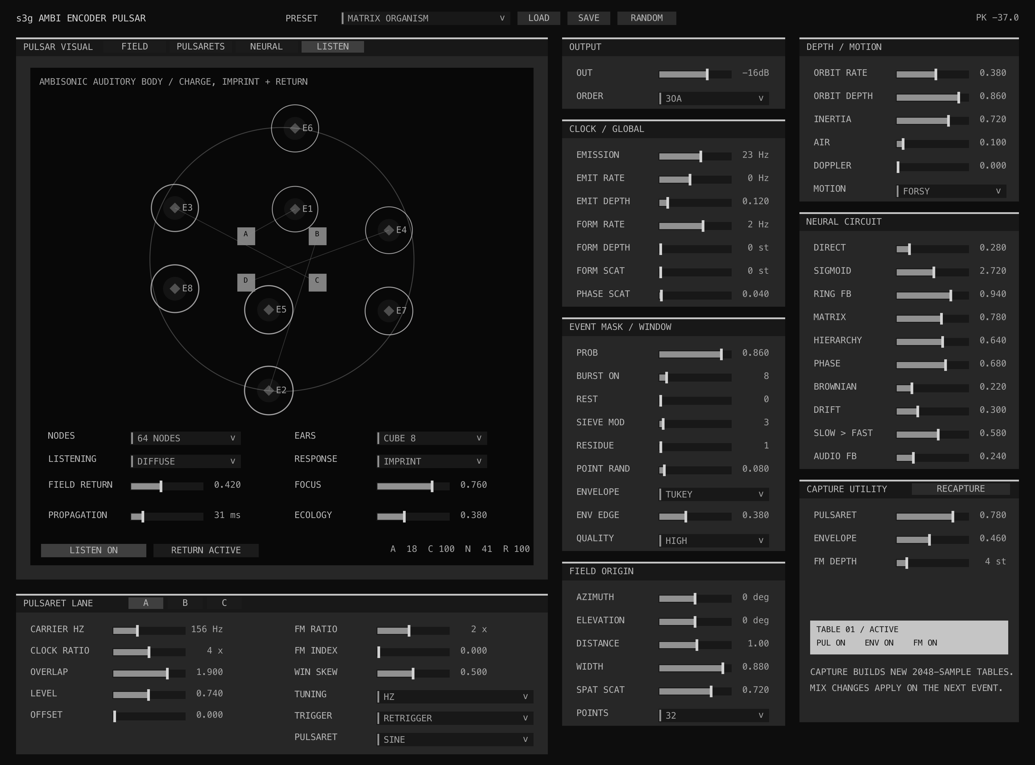Select the E6 ear node
1035x765 pixels.
pyautogui.click(x=295, y=128)
